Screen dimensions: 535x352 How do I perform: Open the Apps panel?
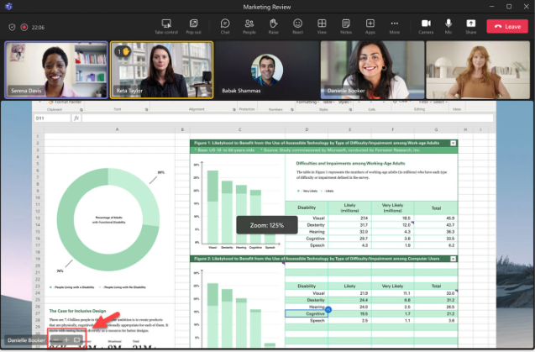point(370,25)
